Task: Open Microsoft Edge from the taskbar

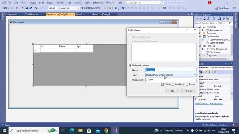Action: [72, 131]
